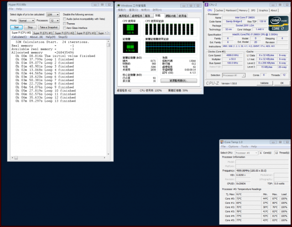Image resolution: width=292 pixels, height=227 pixels.
Task: Click the Core #0 temperature reading 73°C
Action: [x=248, y=199]
